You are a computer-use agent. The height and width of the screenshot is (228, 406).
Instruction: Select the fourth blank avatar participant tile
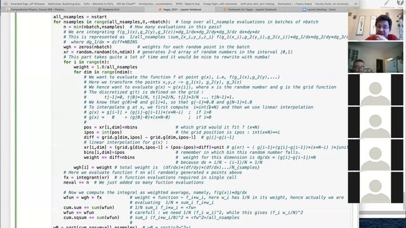click(x=376, y=187)
